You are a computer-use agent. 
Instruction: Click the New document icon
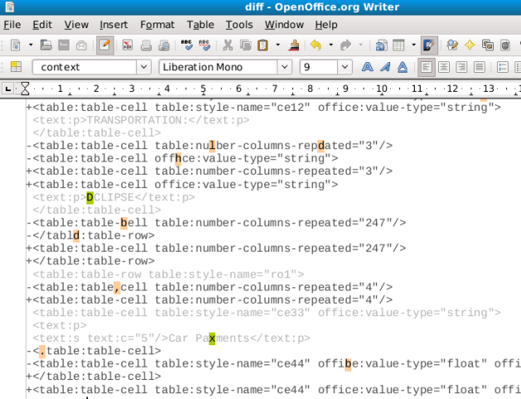(16, 45)
